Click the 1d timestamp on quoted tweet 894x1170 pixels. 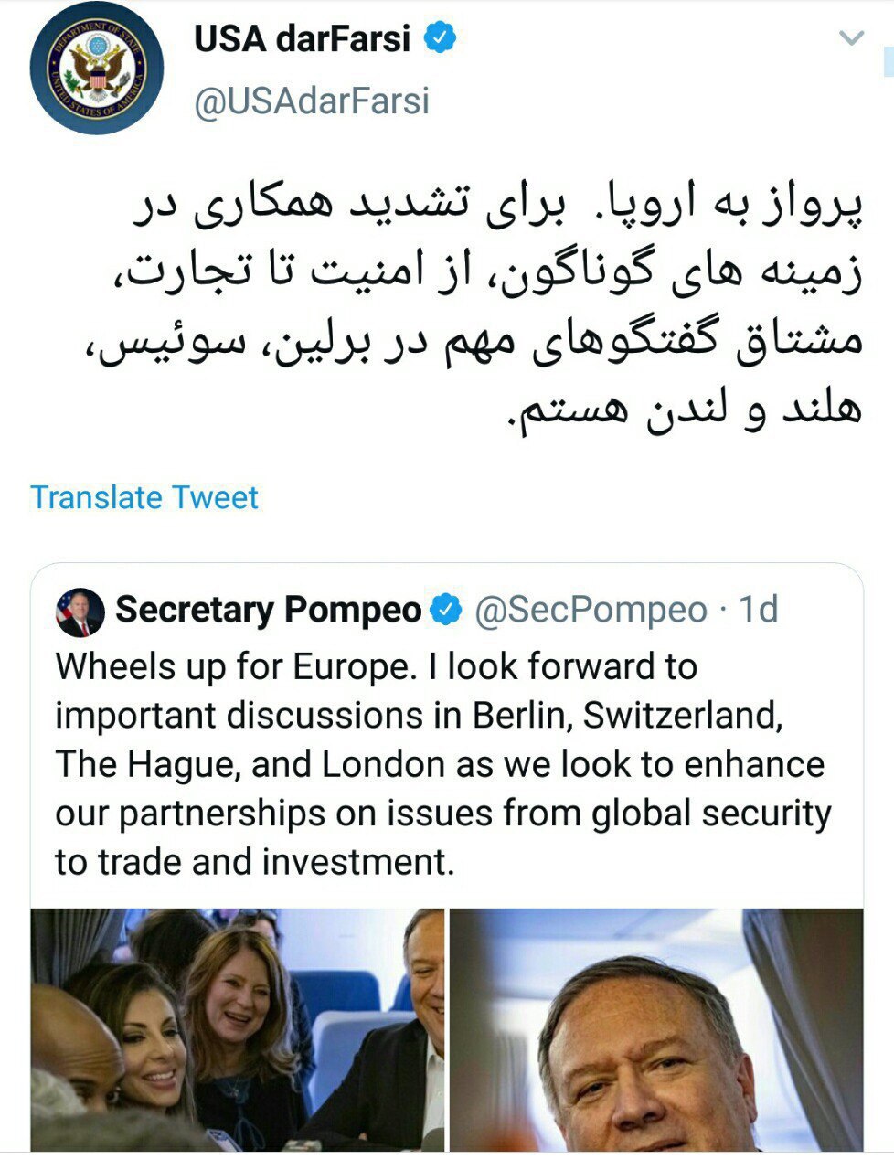[758, 610]
